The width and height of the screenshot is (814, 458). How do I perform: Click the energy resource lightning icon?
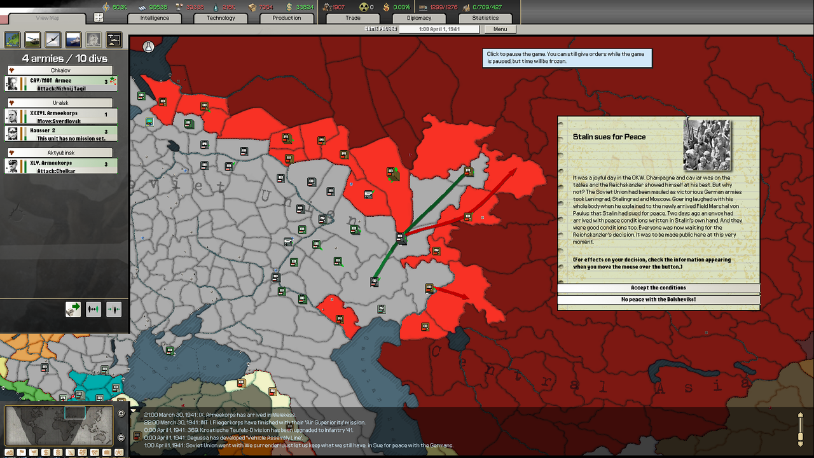106,6
